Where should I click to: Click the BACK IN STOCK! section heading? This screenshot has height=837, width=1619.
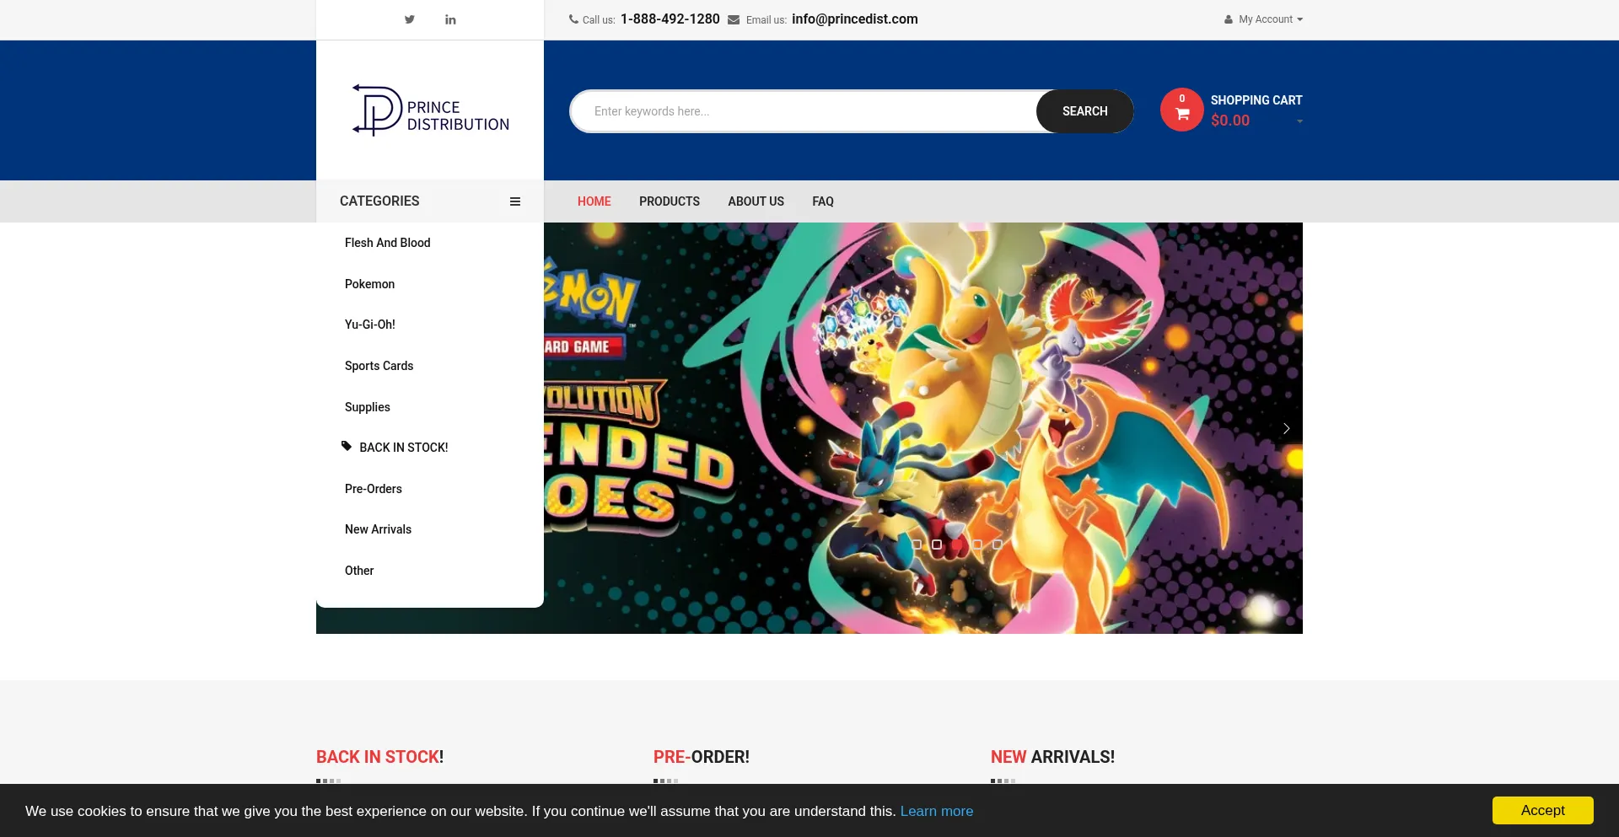click(x=380, y=757)
